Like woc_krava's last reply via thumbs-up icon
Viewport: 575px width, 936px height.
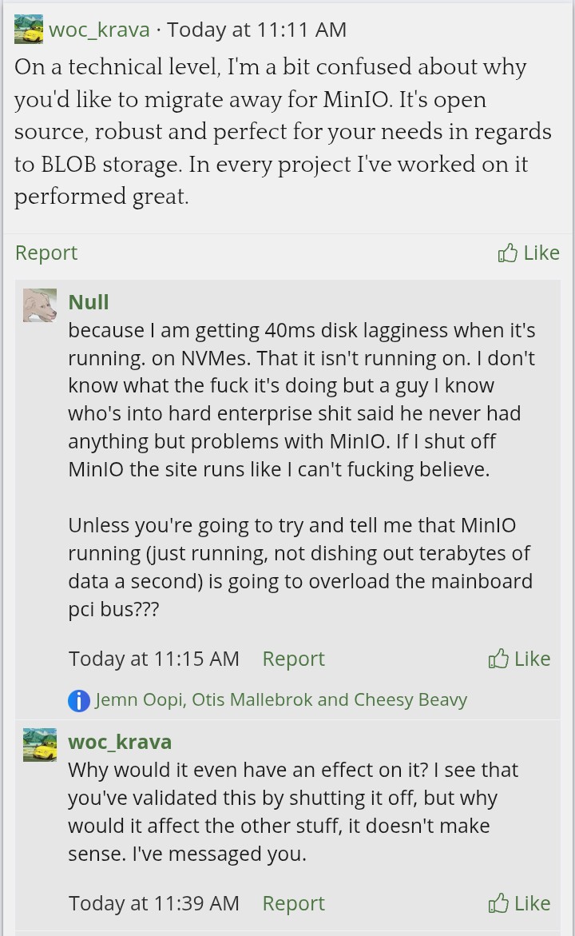pyautogui.click(x=498, y=903)
